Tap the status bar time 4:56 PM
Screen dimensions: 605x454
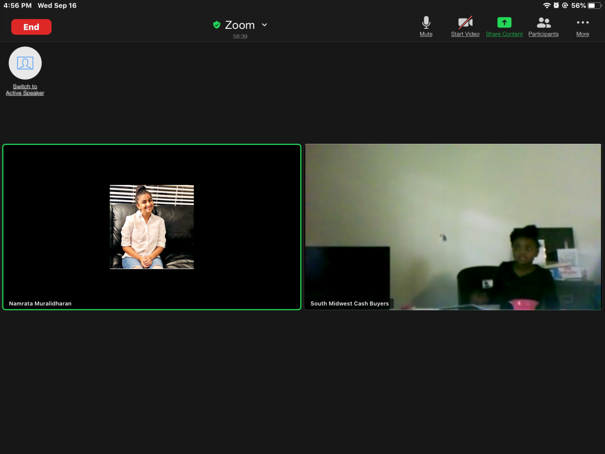[17, 6]
